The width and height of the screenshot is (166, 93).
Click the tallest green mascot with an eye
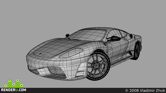18,83
